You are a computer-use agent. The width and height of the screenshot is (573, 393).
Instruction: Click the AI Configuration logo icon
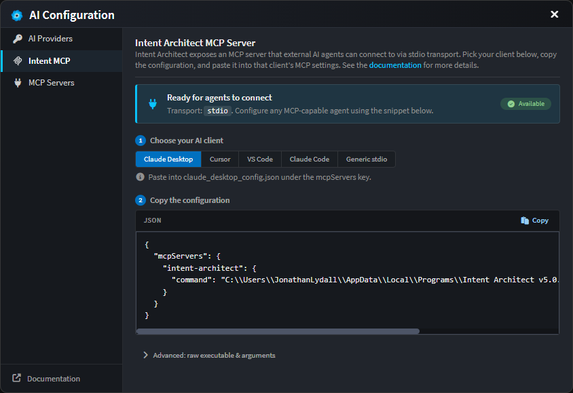[x=17, y=16]
